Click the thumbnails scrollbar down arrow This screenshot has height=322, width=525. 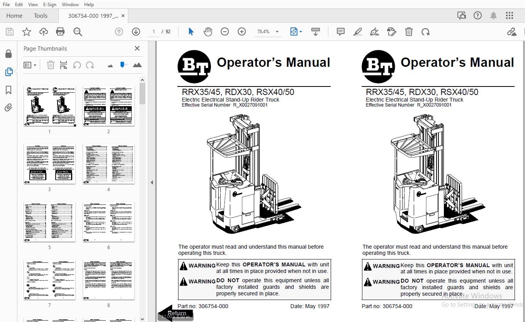(142, 319)
